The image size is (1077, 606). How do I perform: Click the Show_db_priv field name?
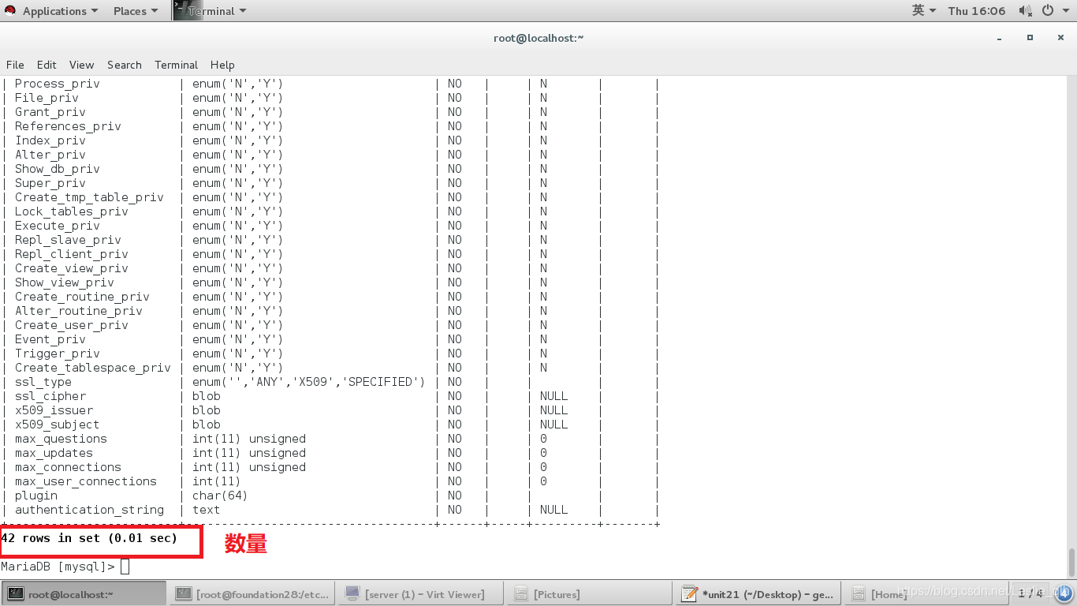click(57, 169)
